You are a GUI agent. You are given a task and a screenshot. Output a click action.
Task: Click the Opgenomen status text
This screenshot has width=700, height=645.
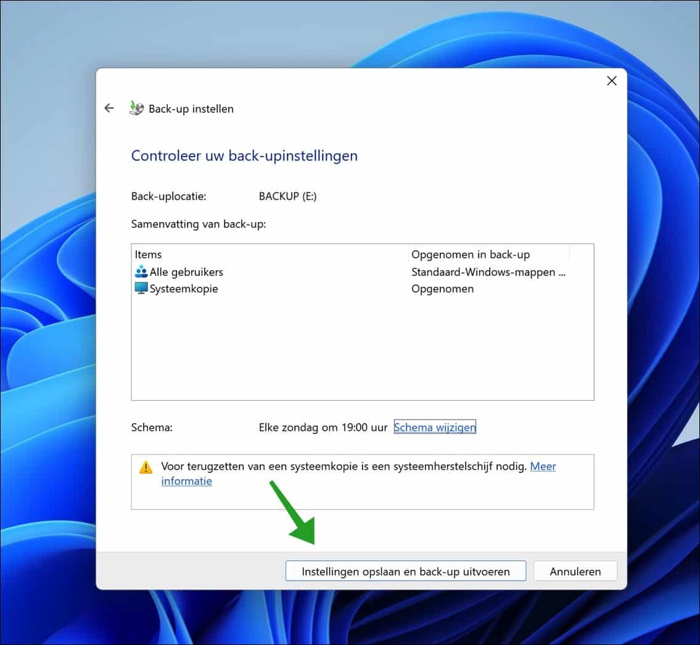coord(442,288)
